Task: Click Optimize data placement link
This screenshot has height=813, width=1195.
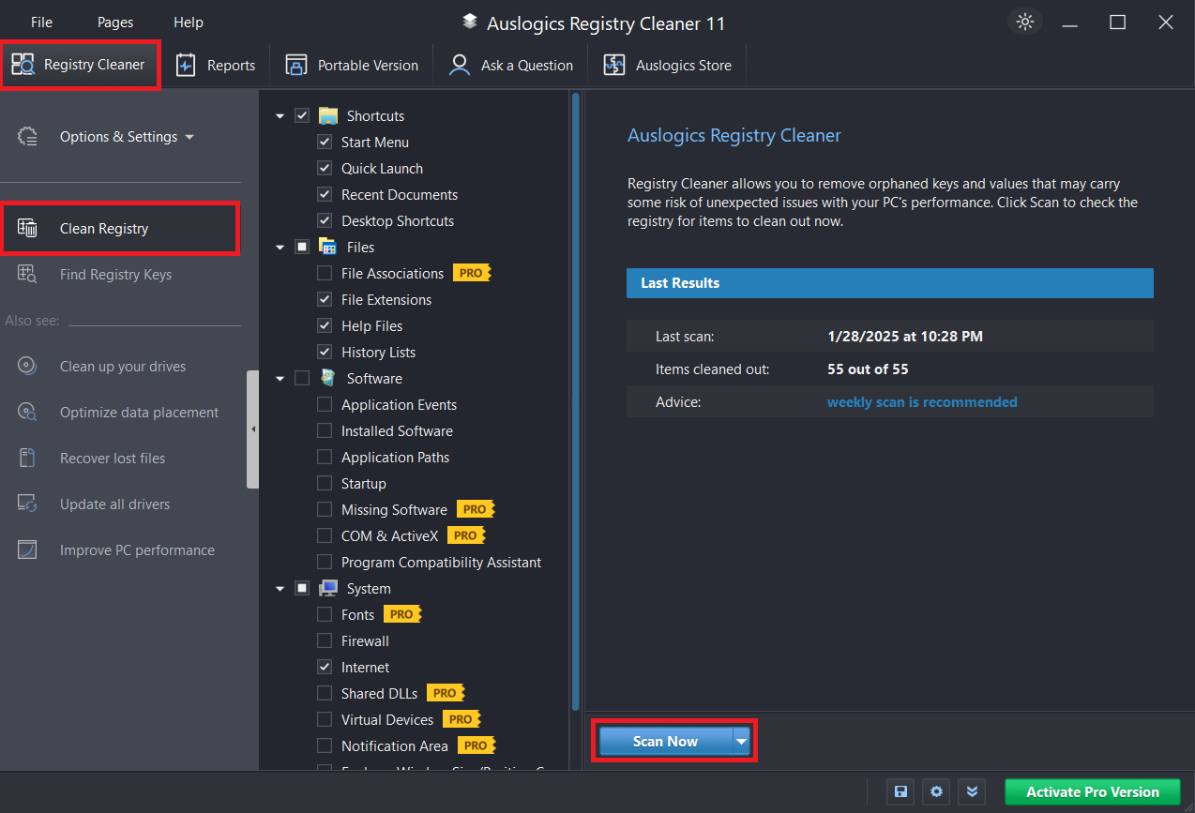Action: (139, 412)
